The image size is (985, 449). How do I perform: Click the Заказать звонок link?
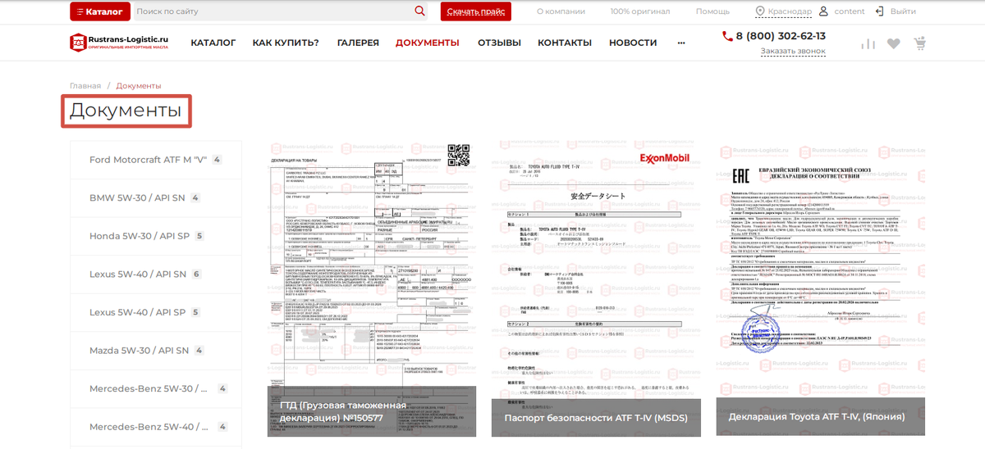(793, 51)
